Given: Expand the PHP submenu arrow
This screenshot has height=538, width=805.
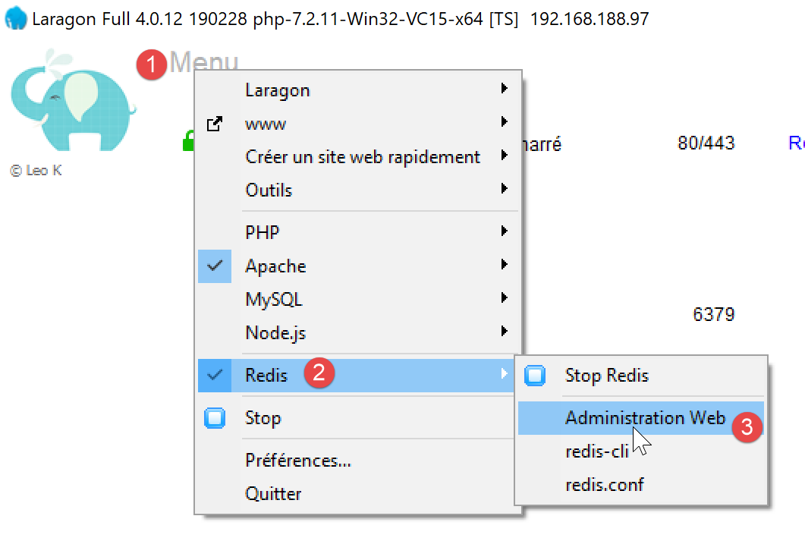Looking at the screenshot, I should pos(504,232).
